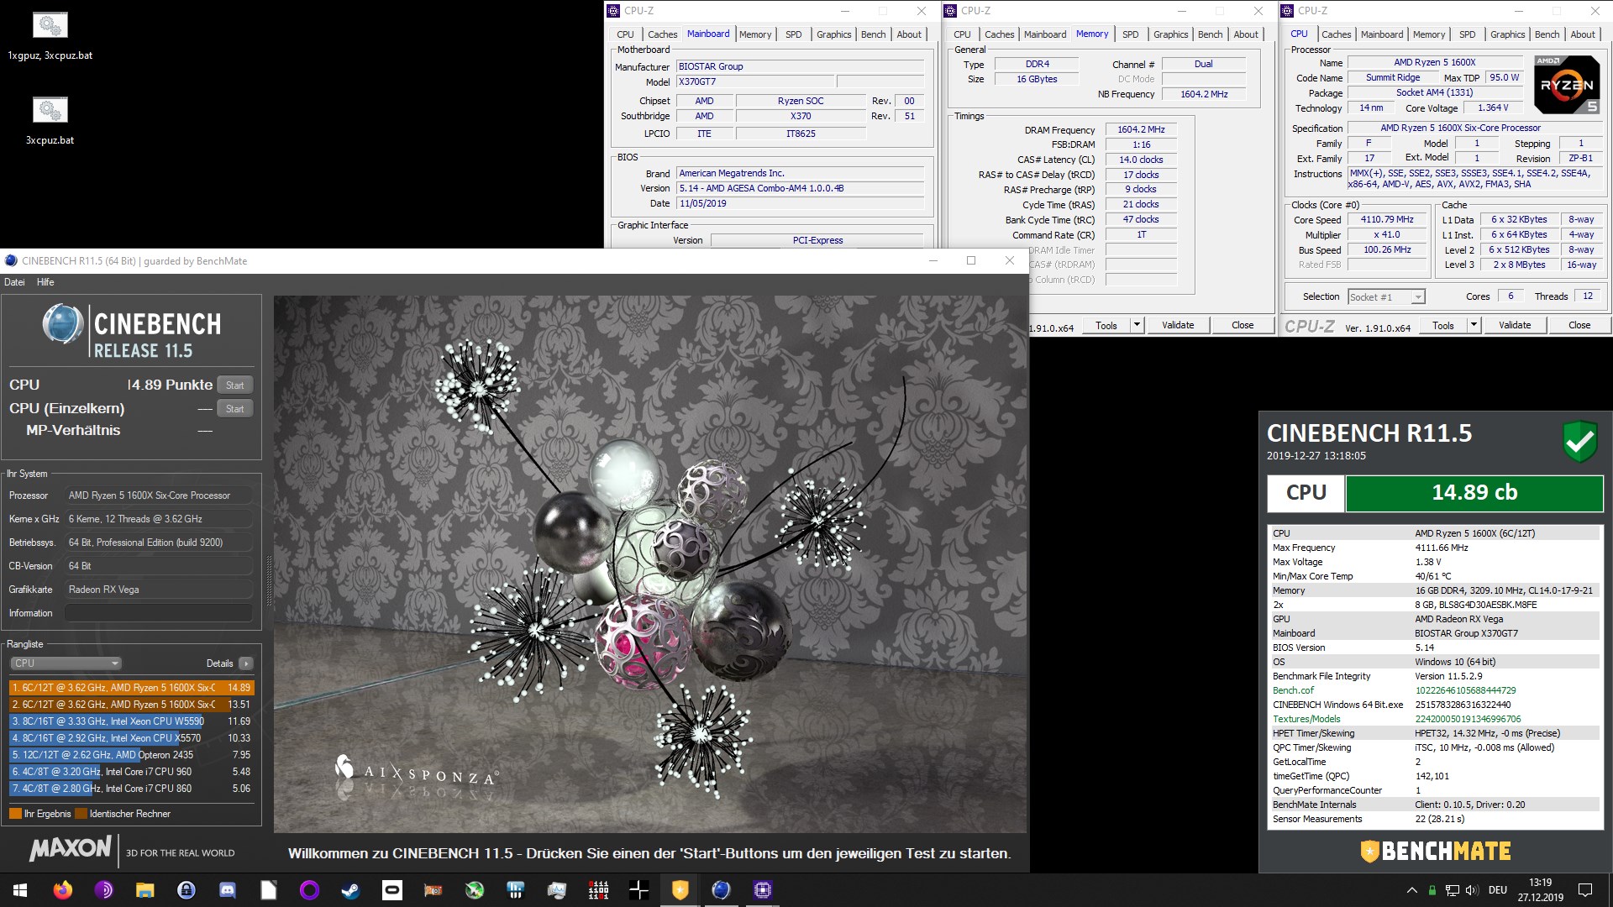
Task: Open the system monitor taskbar icon
Action: point(557,890)
